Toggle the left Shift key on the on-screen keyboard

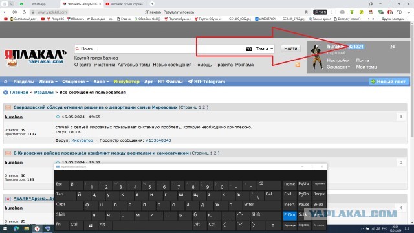click(71, 214)
